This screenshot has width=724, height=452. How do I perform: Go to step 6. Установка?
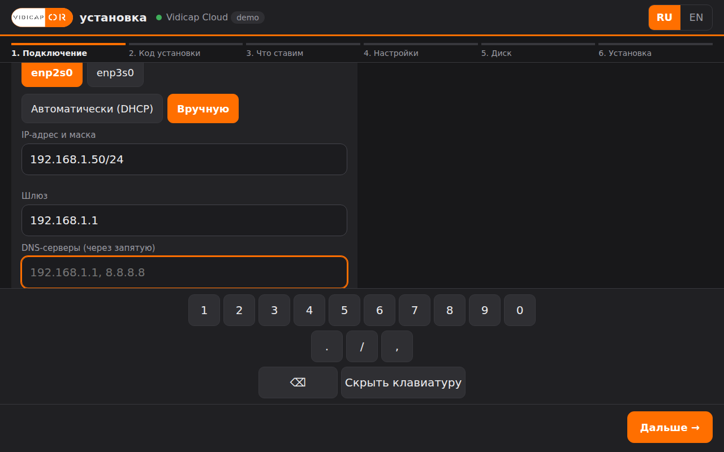(656, 51)
